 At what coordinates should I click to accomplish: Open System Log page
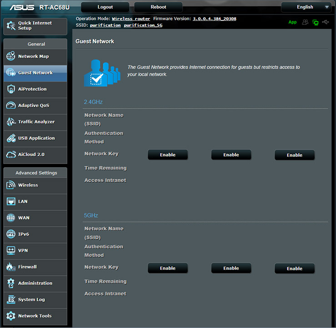point(35,300)
